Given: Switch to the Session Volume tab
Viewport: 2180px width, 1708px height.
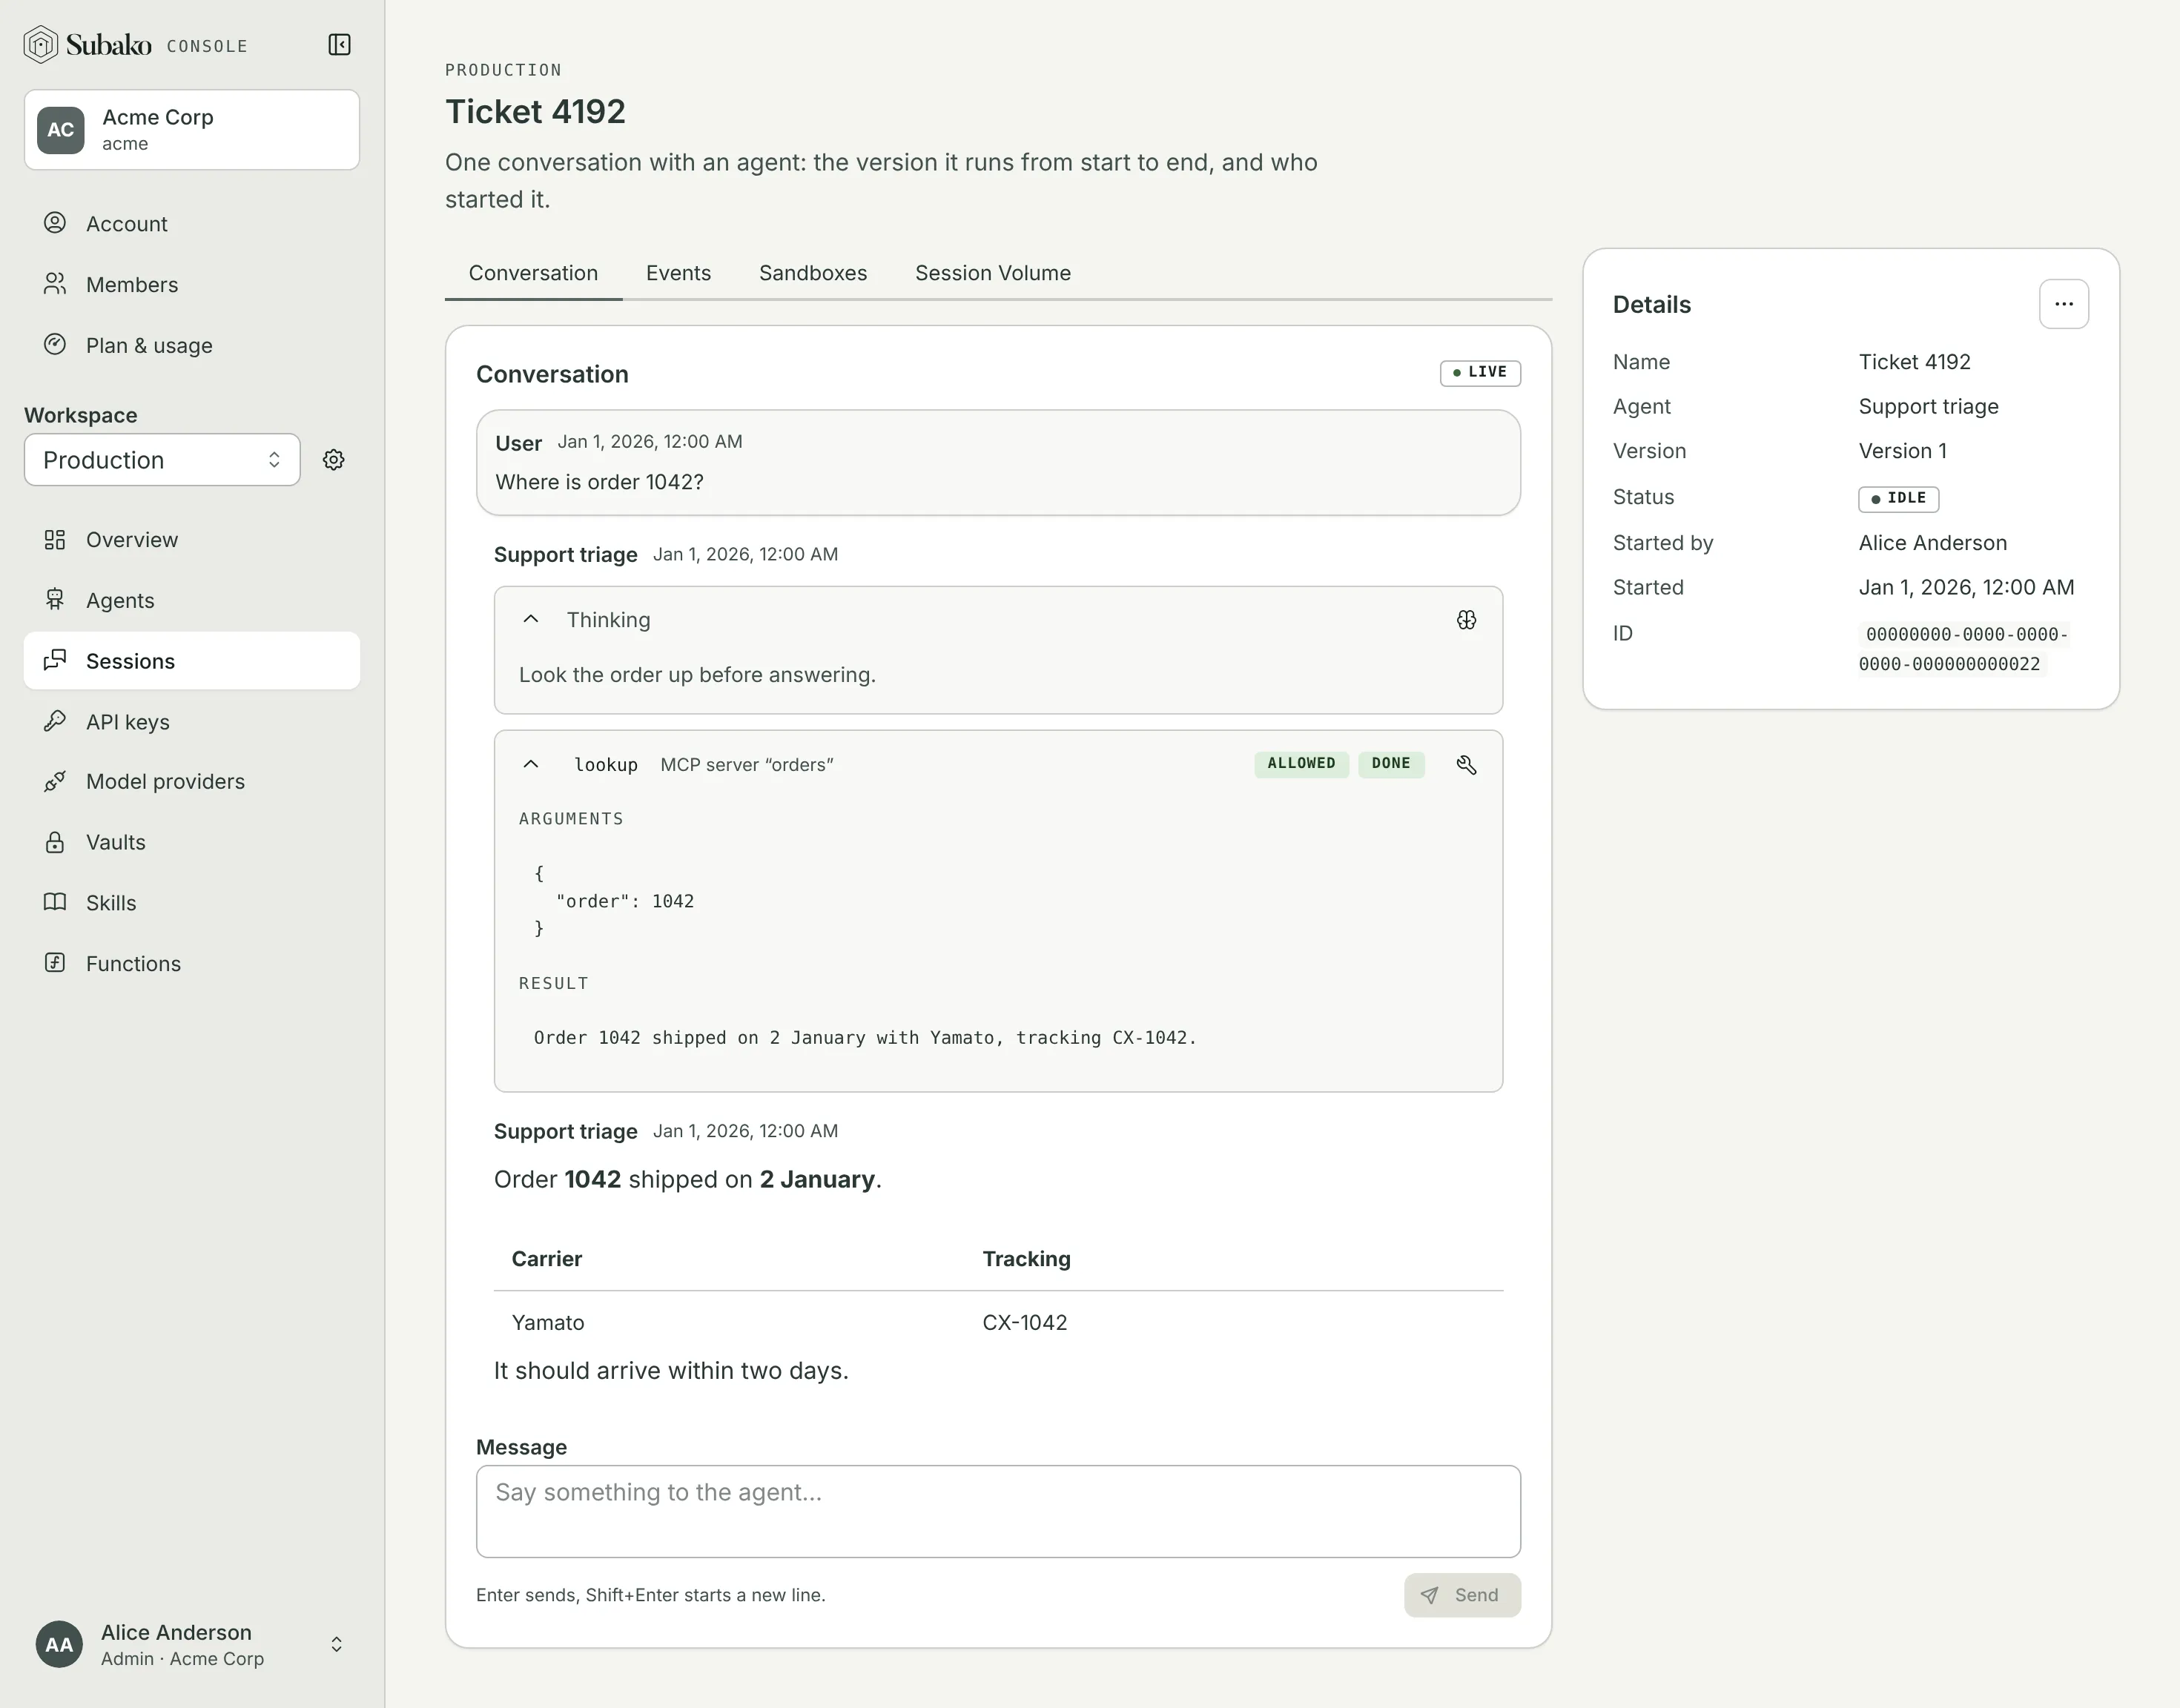Looking at the screenshot, I should 993,274.
